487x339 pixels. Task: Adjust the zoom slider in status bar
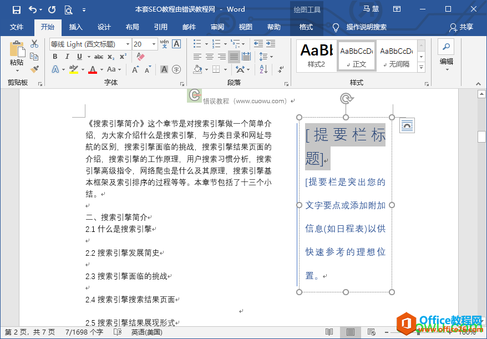[x=418, y=332]
